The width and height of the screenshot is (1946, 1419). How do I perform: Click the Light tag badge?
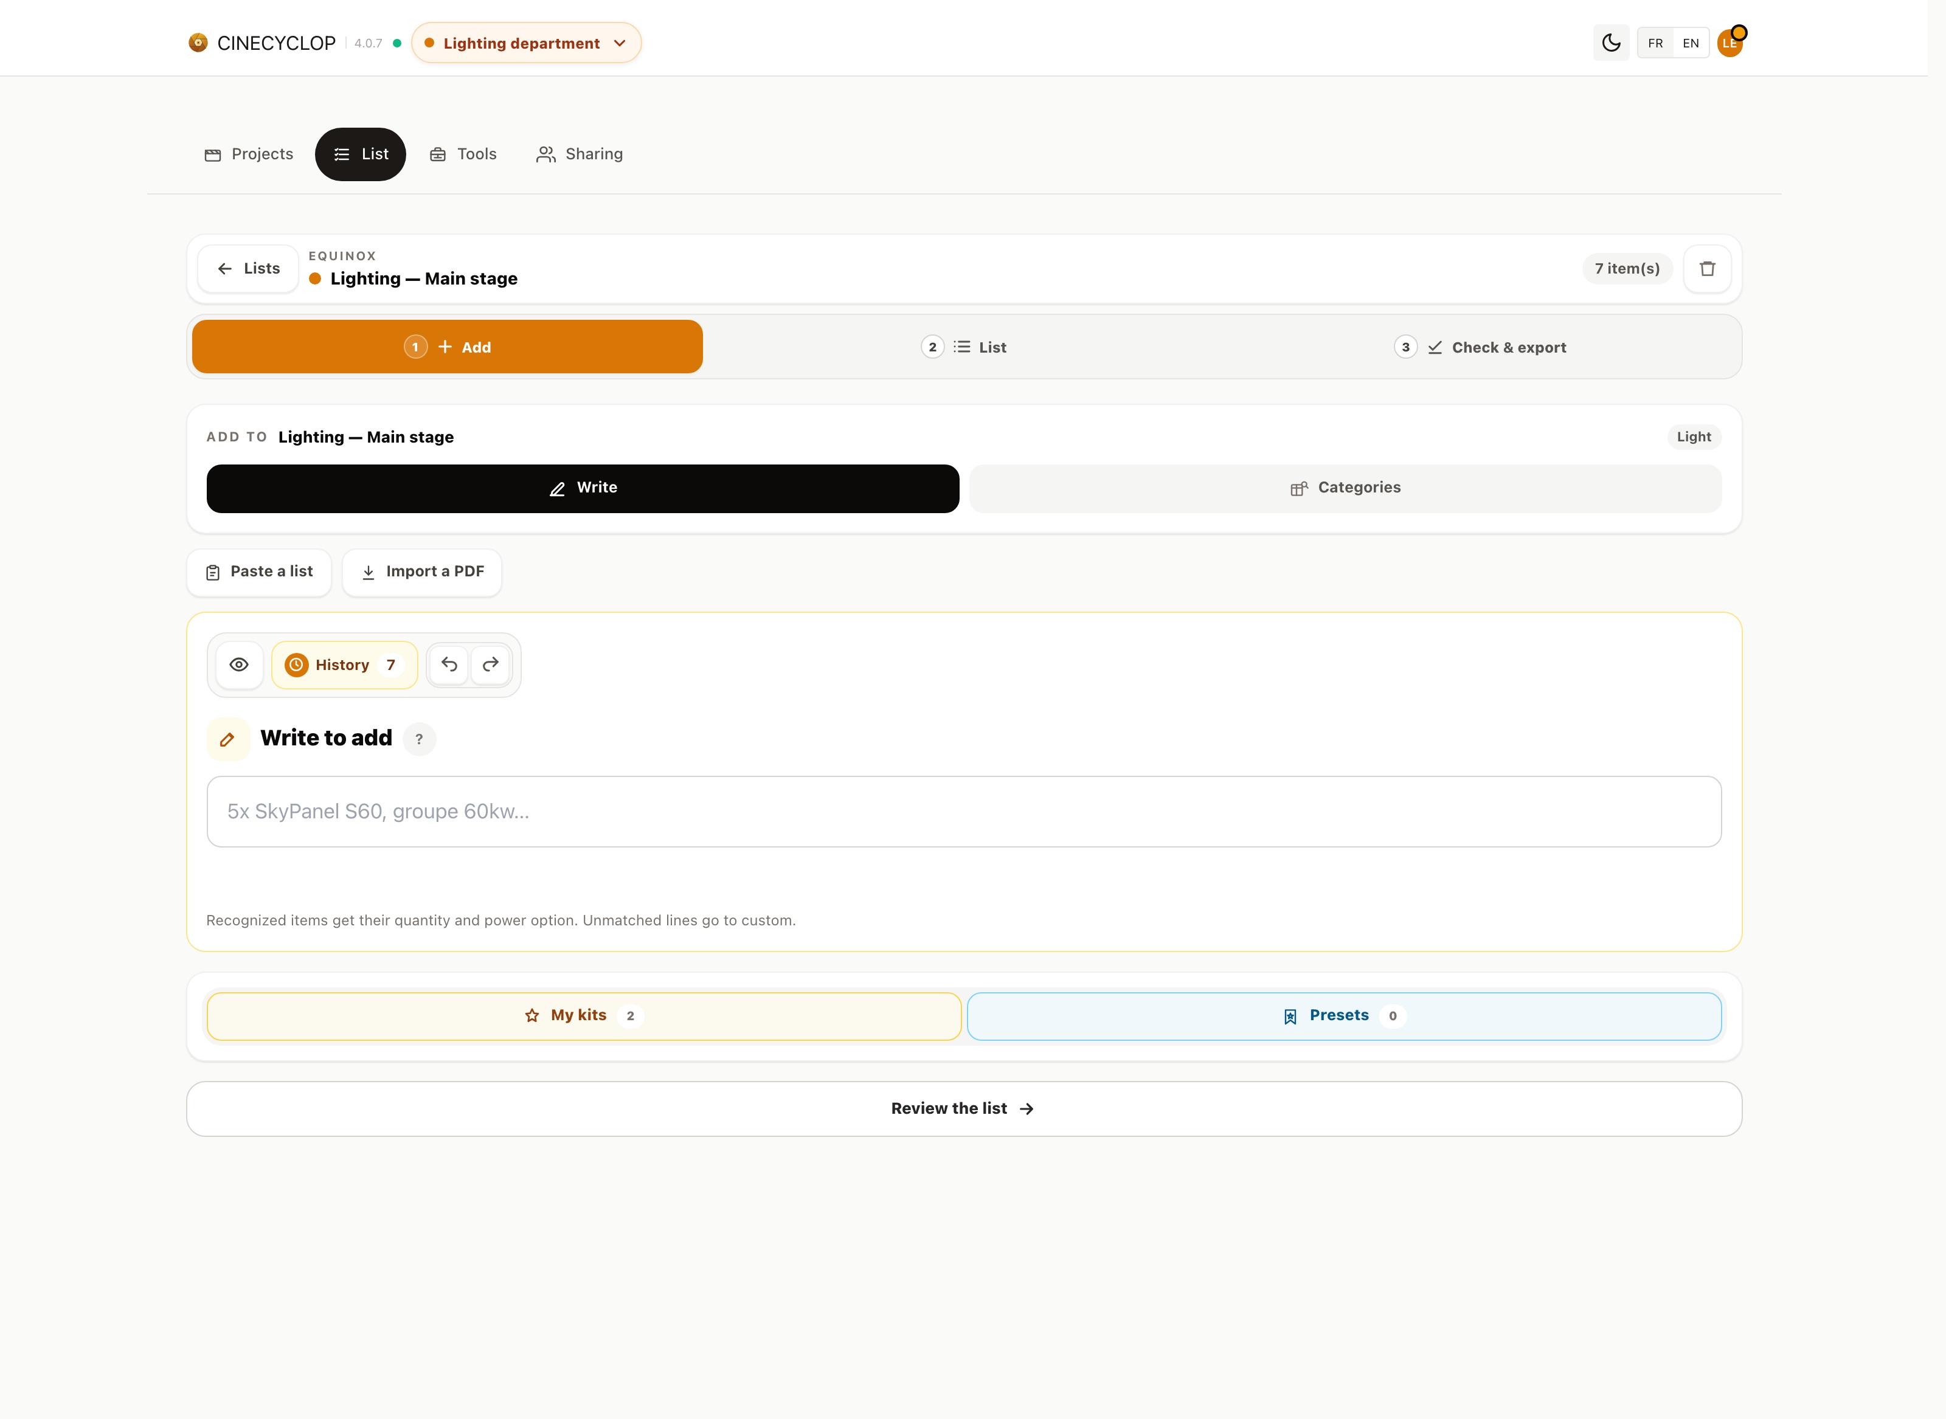1694,437
